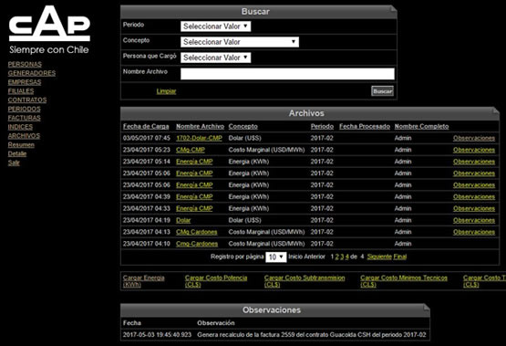Select Costo Marginal (USD/MWh) in CMg-CMP row

point(266,150)
